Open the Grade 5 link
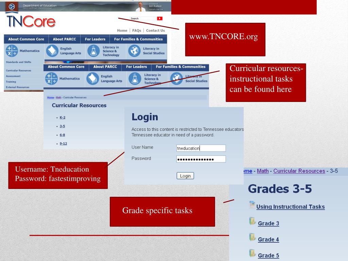The width and height of the screenshot is (348, 261). pos(268,256)
